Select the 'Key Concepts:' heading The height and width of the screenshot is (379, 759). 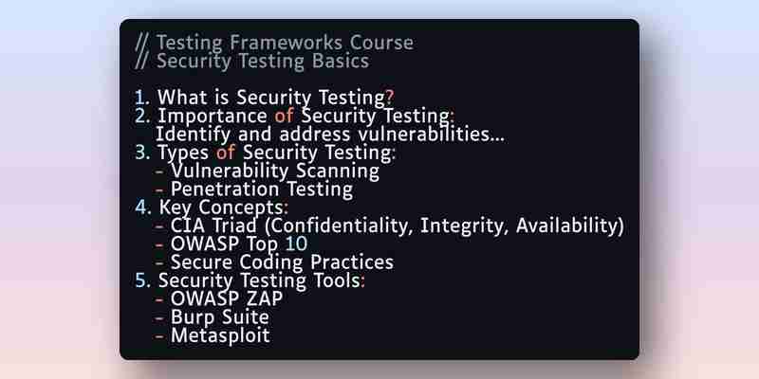(x=212, y=208)
